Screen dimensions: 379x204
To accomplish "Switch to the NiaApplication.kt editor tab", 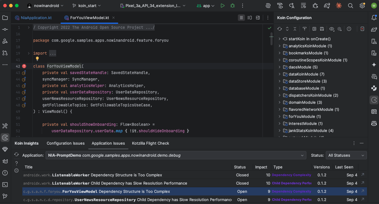I will coord(36,18).
